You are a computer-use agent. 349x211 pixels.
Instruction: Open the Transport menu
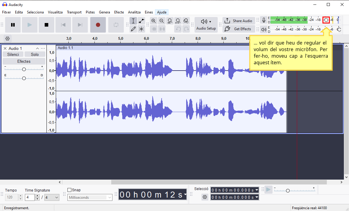[74, 12]
